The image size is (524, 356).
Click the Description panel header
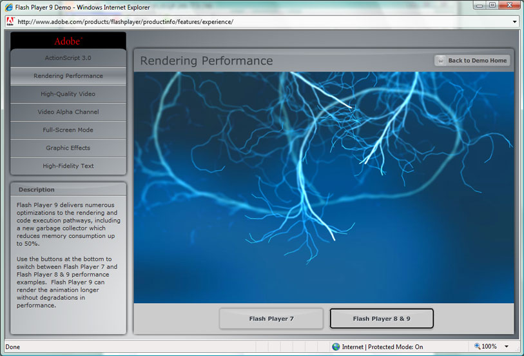68,190
